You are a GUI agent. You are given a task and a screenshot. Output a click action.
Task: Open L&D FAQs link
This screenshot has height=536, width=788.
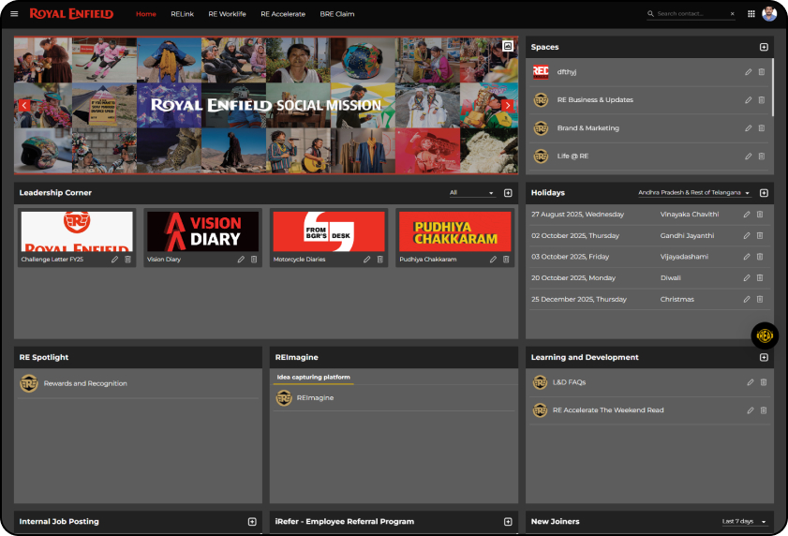pyautogui.click(x=570, y=382)
